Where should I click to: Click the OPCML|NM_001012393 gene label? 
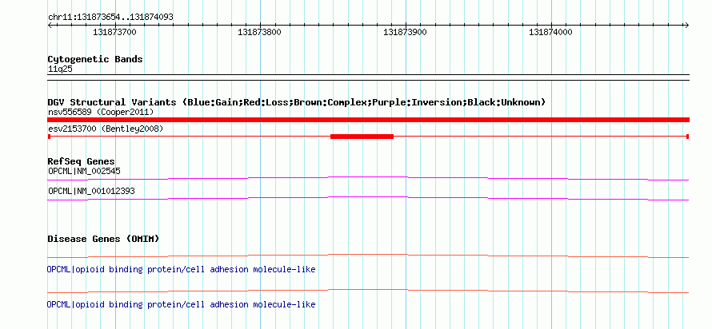91,191
